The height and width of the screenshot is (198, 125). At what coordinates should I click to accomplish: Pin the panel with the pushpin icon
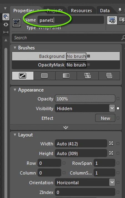[120, 10]
